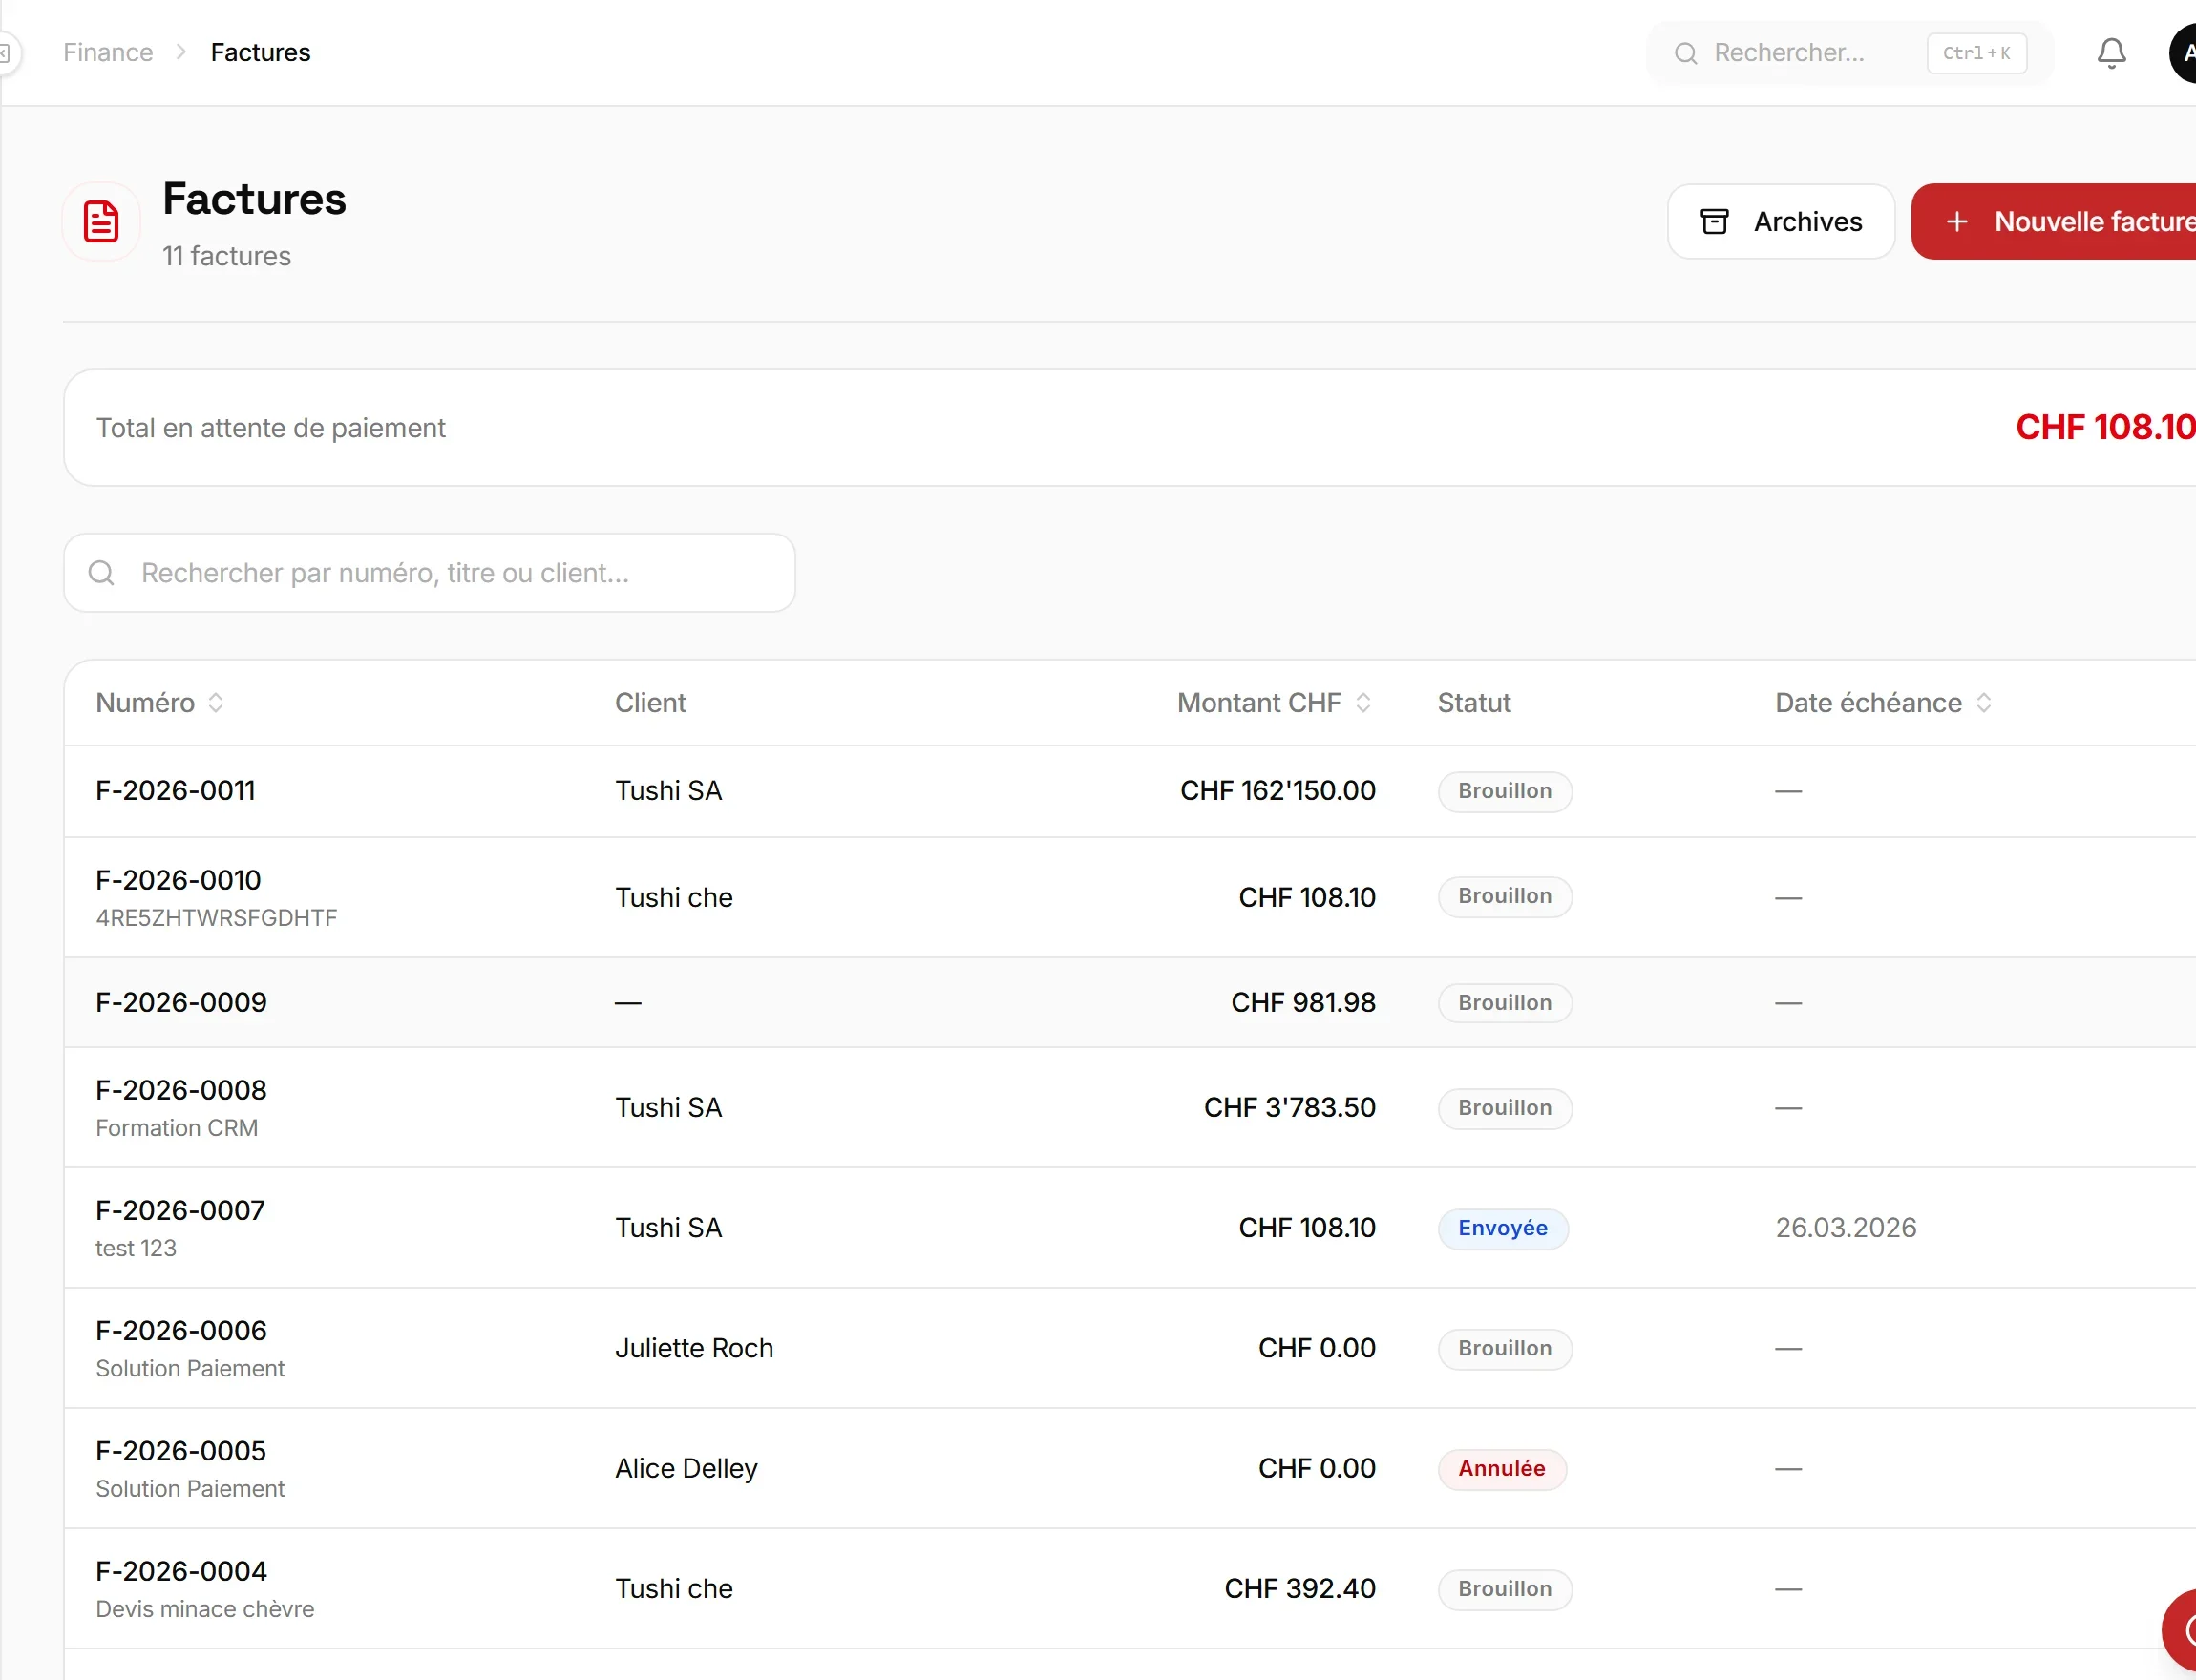Focus the global Rechercher field

(1849, 53)
